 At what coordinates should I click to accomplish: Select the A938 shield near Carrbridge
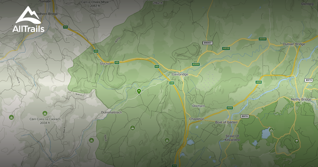[x=196, y=64]
